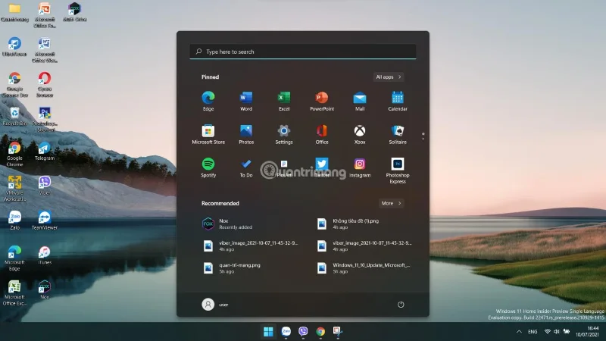Open the To Do app
606x341 pixels.
coord(245,167)
